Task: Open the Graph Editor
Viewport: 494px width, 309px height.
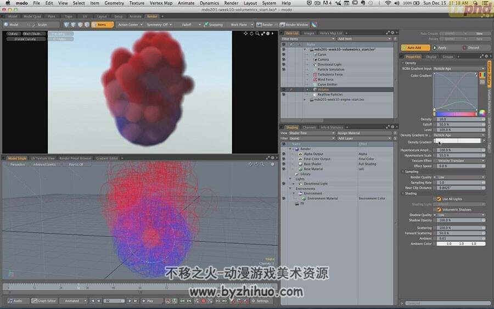Action: pyautogui.click(x=44, y=301)
